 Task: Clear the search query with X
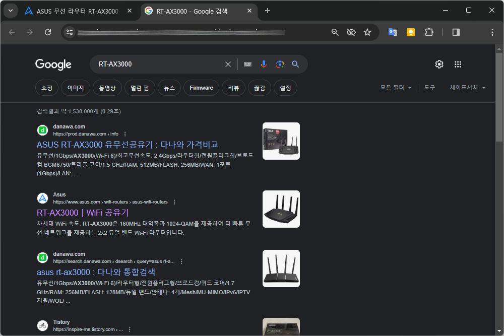pyautogui.click(x=228, y=64)
